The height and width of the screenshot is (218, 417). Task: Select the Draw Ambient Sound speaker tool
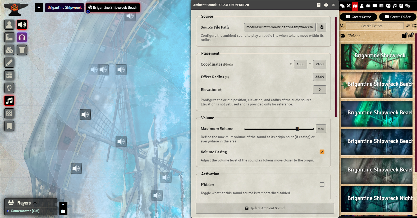click(22, 25)
